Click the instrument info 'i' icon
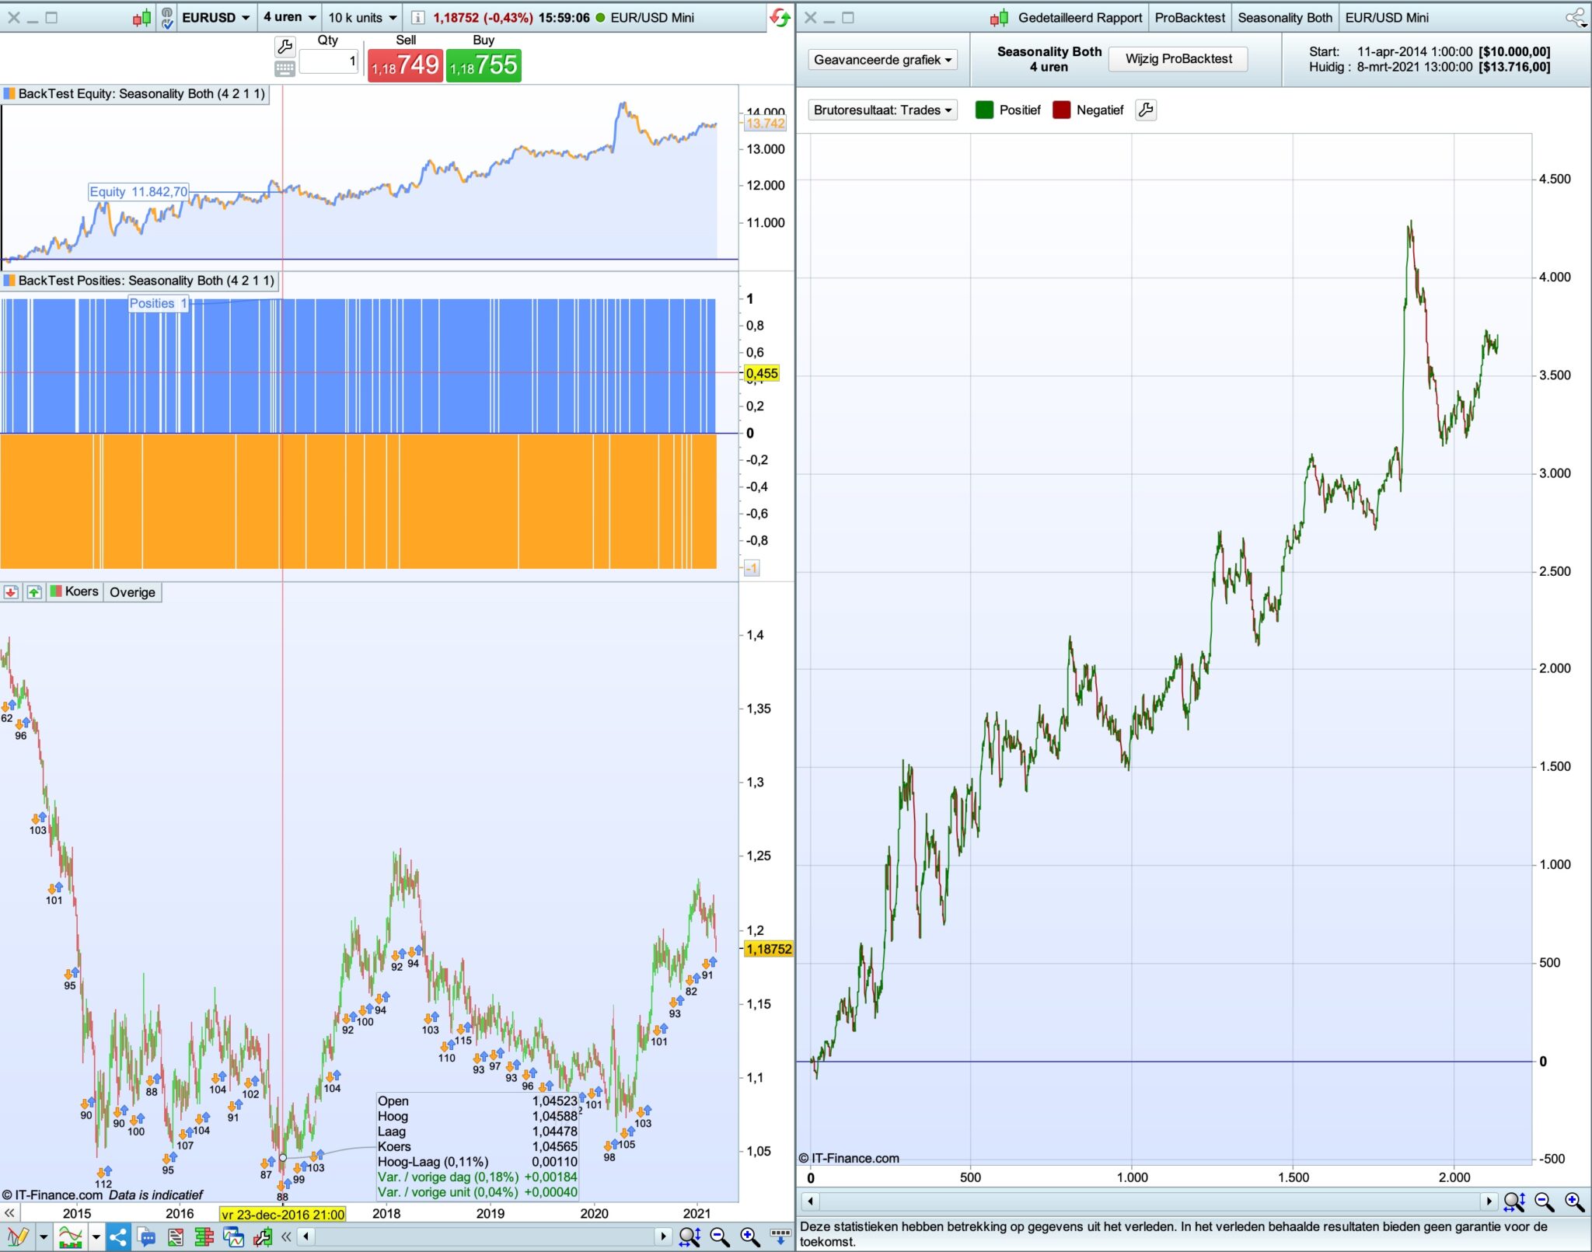1592x1252 pixels. click(418, 17)
